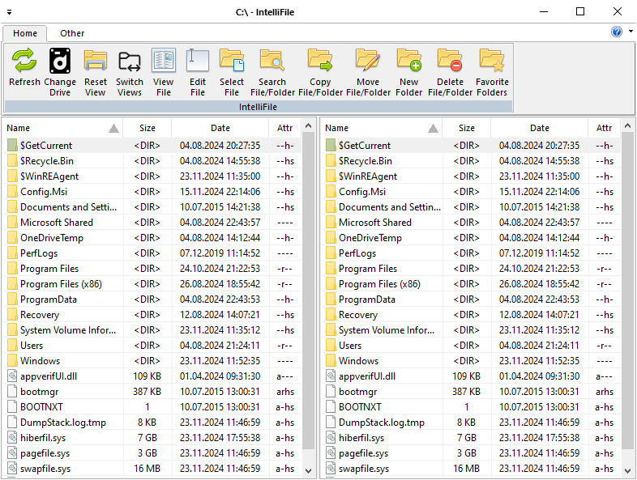Screen dimensions: 637x480
Task: Click the Select File icon
Action: [232, 61]
